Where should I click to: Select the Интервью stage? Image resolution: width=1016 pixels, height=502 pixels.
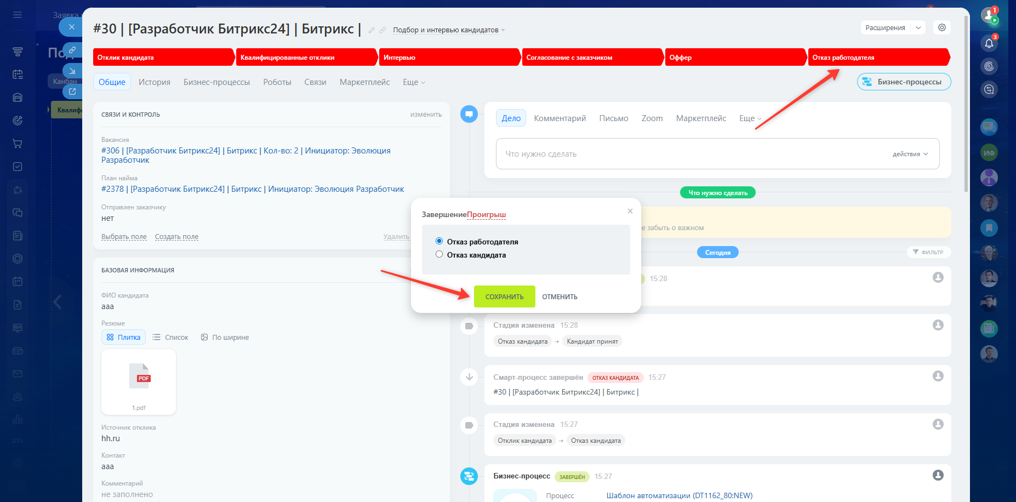tap(449, 57)
